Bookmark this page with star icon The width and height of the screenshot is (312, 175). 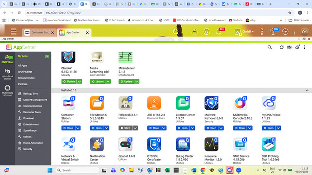(290, 13)
